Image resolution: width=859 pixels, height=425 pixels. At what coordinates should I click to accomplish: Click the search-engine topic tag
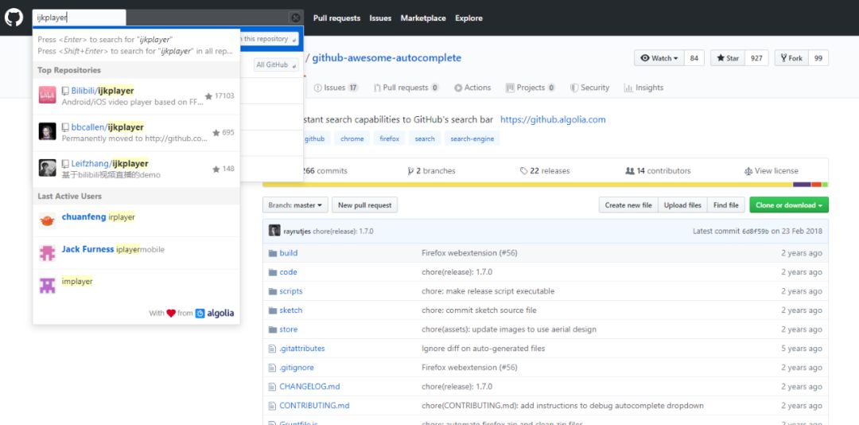click(472, 138)
